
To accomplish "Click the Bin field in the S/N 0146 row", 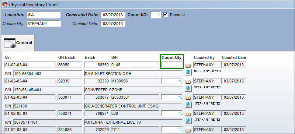I will (x=30, y=65).
